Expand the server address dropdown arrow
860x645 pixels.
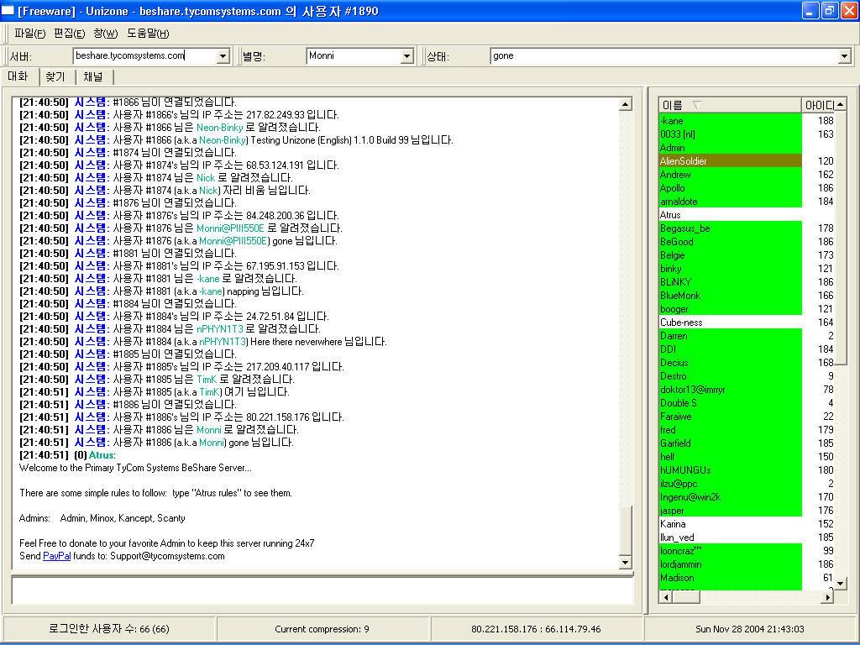(x=223, y=56)
